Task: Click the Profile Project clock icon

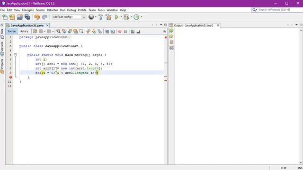Action: point(136,17)
